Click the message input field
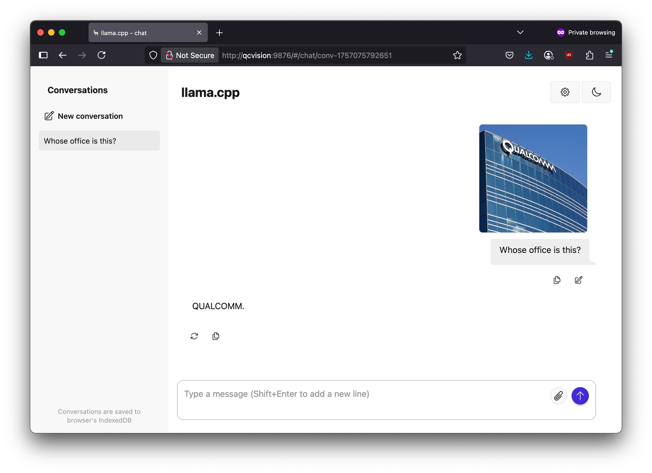This screenshot has height=473, width=652. click(363, 400)
